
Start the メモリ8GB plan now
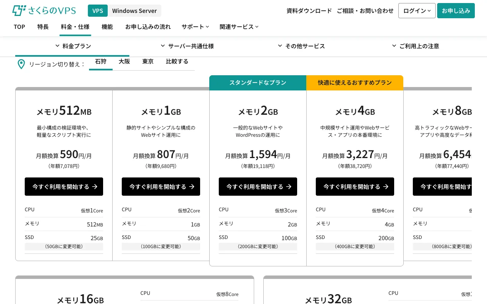pyautogui.click(x=442, y=187)
